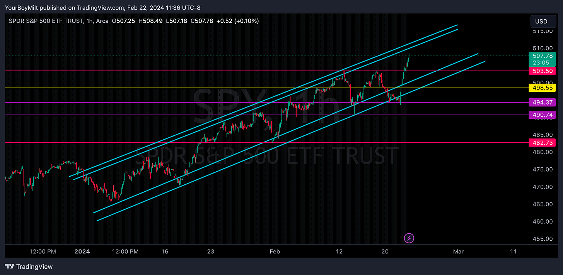Click the change value +0.52 (+0.10%)
The image size is (563, 275).
(238, 21)
